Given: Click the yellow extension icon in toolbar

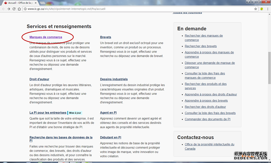Looking at the screenshot, I should click(262, 9).
